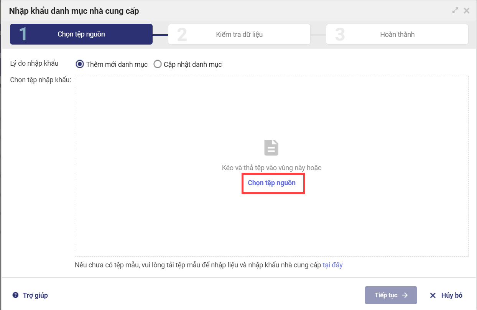Image resolution: width=477 pixels, height=310 pixels.
Task: Select the 'Cập nhật danh mục' radio option
Action: [x=158, y=64]
